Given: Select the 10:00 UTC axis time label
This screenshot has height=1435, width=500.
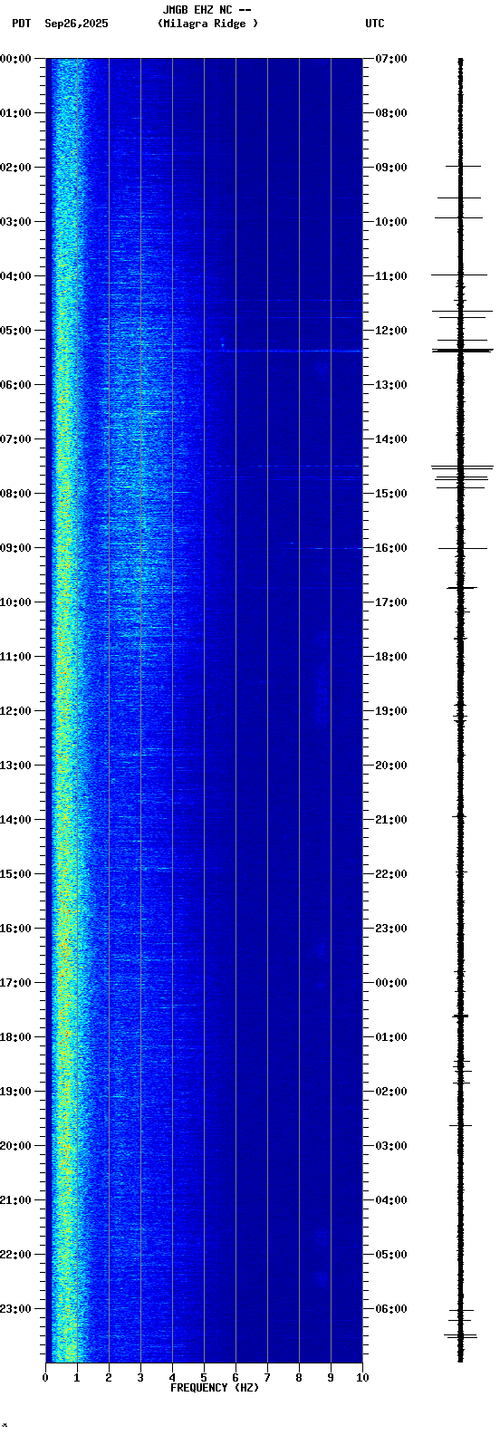Looking at the screenshot, I should click(x=390, y=222).
